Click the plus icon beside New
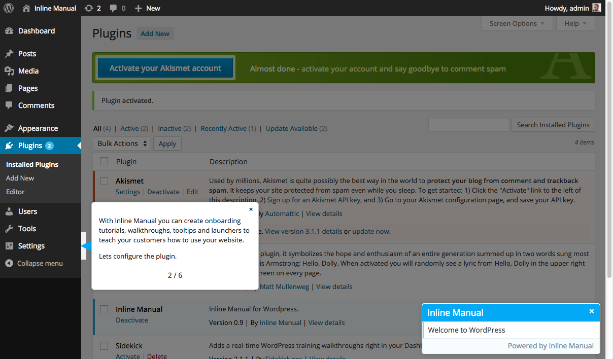Image resolution: width=613 pixels, height=359 pixels. 138,8
